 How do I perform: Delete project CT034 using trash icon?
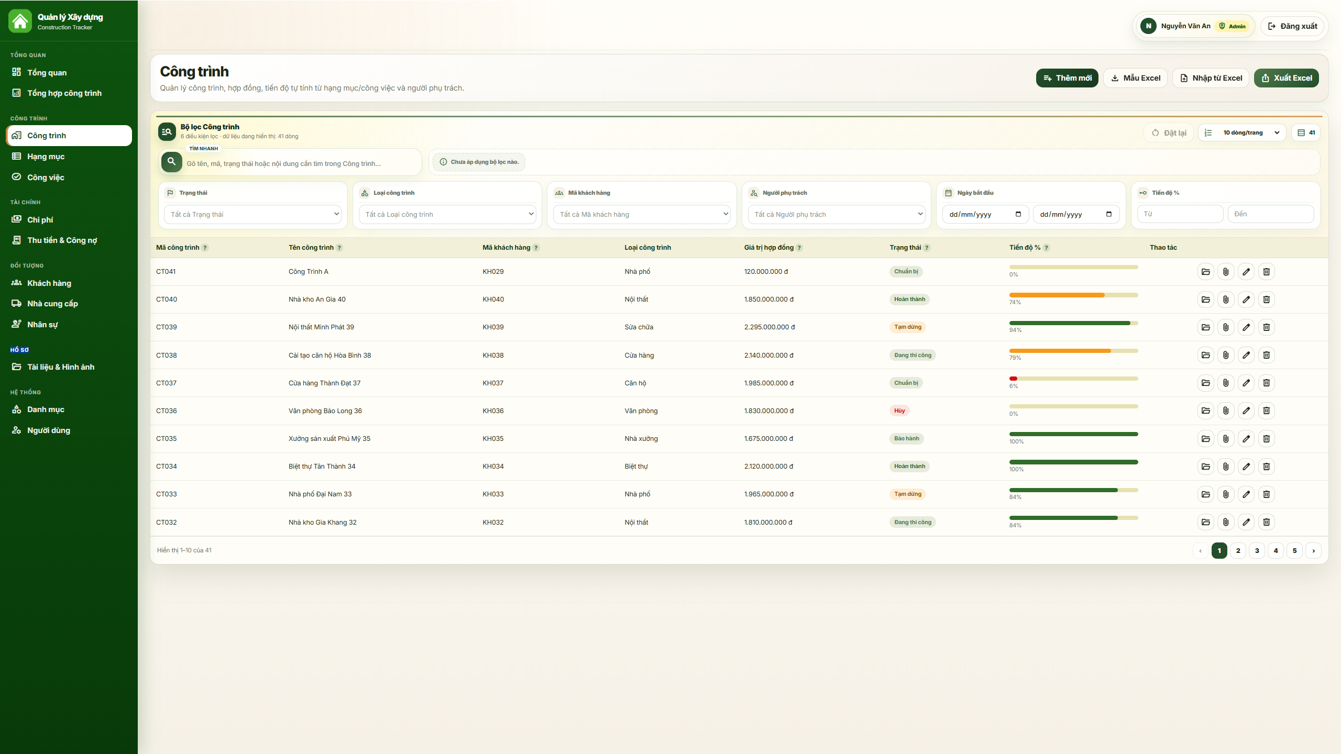click(x=1266, y=467)
